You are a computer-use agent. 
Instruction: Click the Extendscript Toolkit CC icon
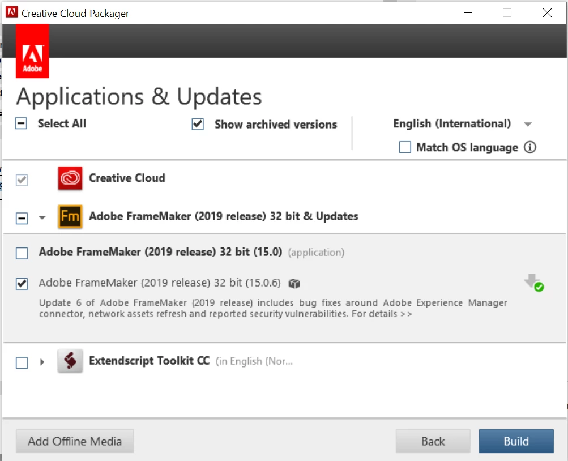70,361
